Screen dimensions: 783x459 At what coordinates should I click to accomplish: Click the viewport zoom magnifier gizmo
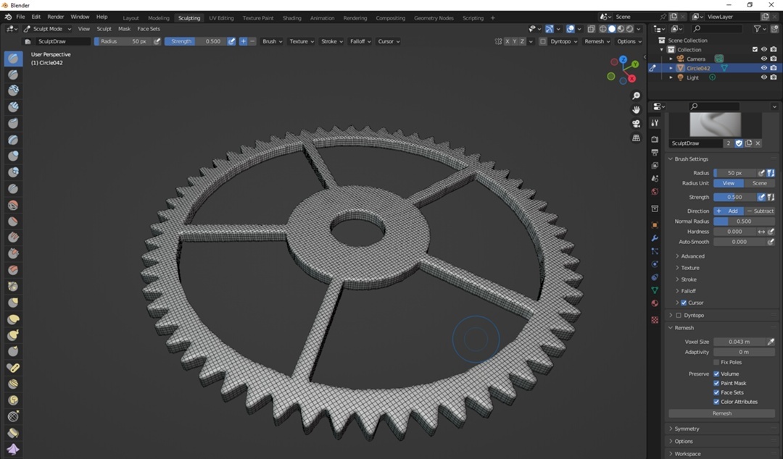(x=636, y=96)
